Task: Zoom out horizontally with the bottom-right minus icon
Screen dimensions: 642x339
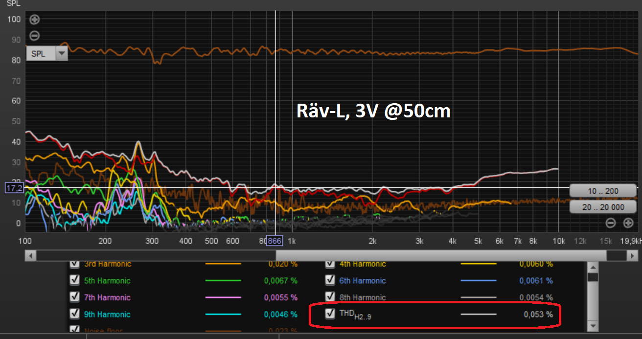Action: 611,223
